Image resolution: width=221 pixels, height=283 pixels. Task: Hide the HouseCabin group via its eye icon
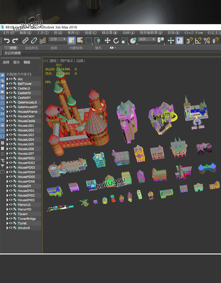coord(11,116)
